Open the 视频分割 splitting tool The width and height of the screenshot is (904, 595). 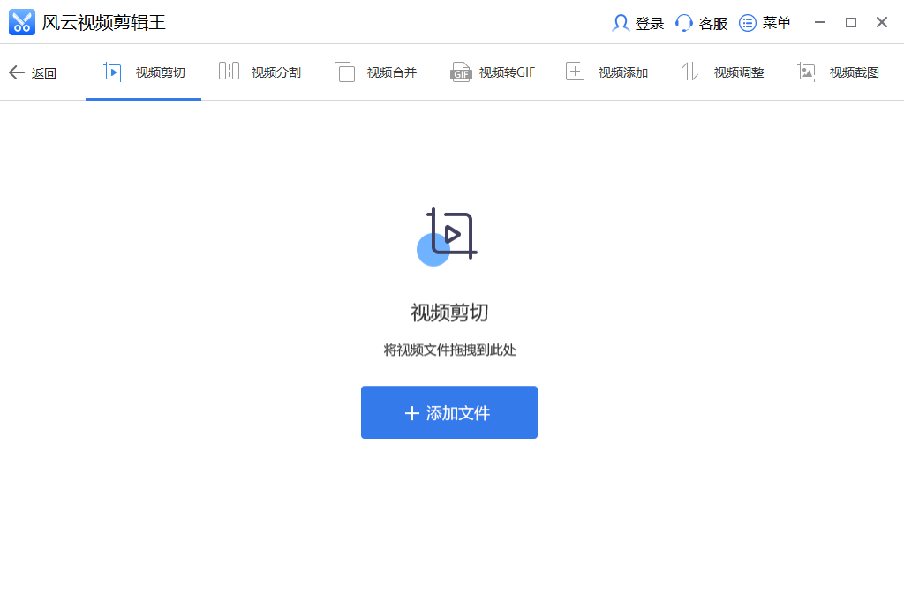[262, 72]
